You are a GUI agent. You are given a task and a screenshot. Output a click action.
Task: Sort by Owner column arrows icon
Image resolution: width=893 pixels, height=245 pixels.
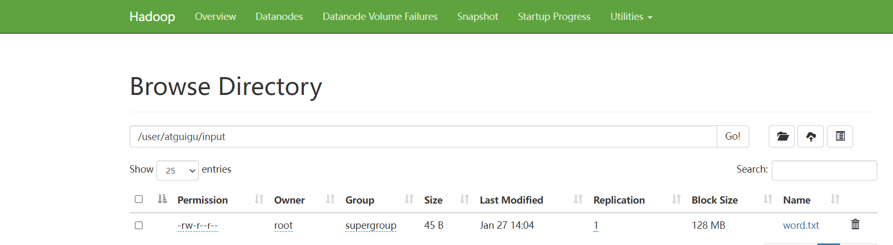(x=330, y=199)
